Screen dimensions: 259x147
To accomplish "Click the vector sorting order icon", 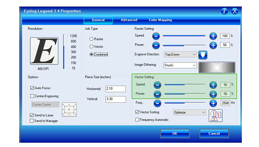I will click(216, 116).
